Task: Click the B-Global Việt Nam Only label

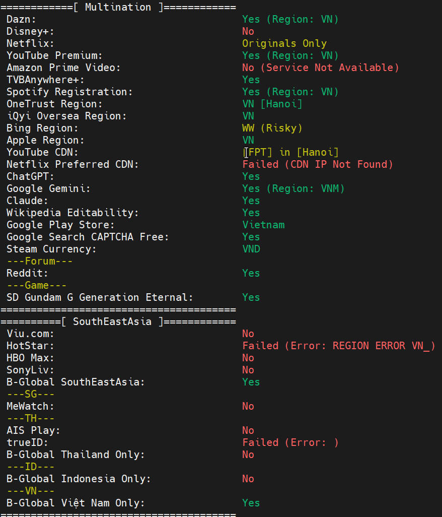Action: [x=76, y=503]
